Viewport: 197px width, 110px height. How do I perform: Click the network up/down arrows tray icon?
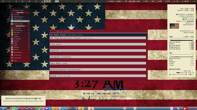point(178,108)
